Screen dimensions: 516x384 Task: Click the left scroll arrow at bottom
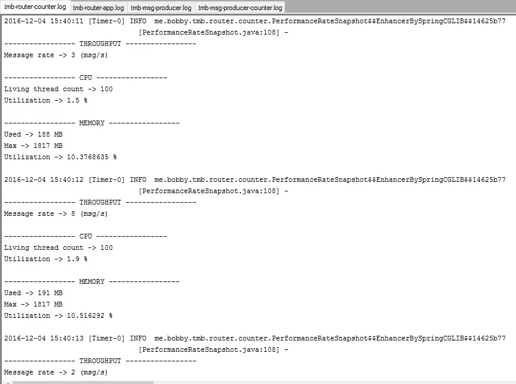[x=7, y=382]
